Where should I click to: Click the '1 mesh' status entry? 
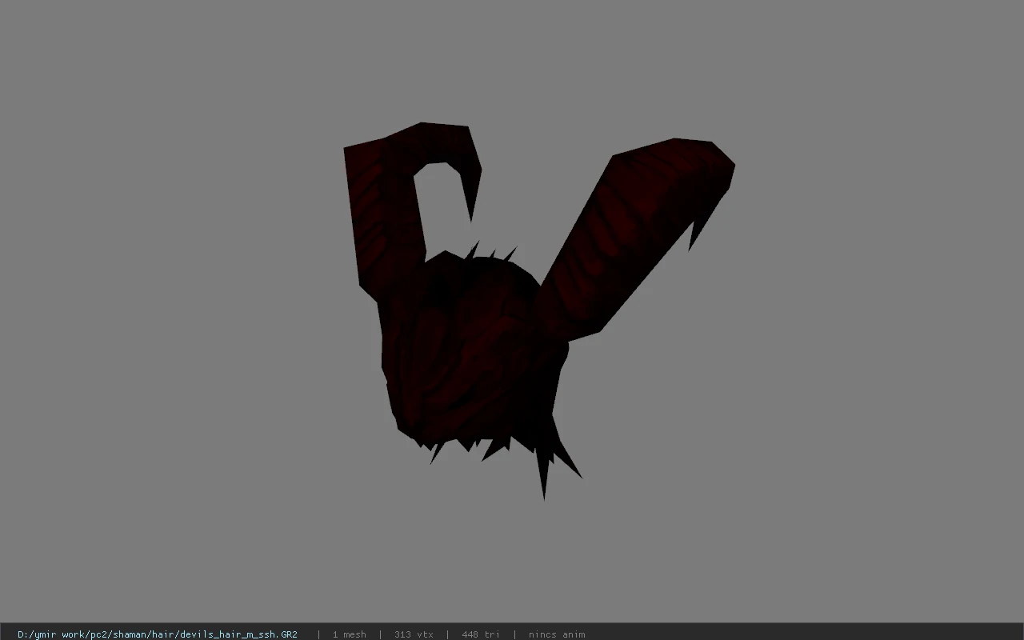350,634
